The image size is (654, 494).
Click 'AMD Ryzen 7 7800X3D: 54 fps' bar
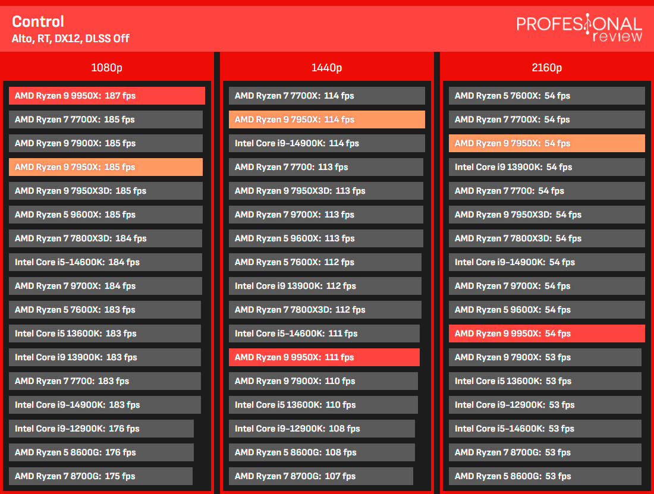(547, 238)
